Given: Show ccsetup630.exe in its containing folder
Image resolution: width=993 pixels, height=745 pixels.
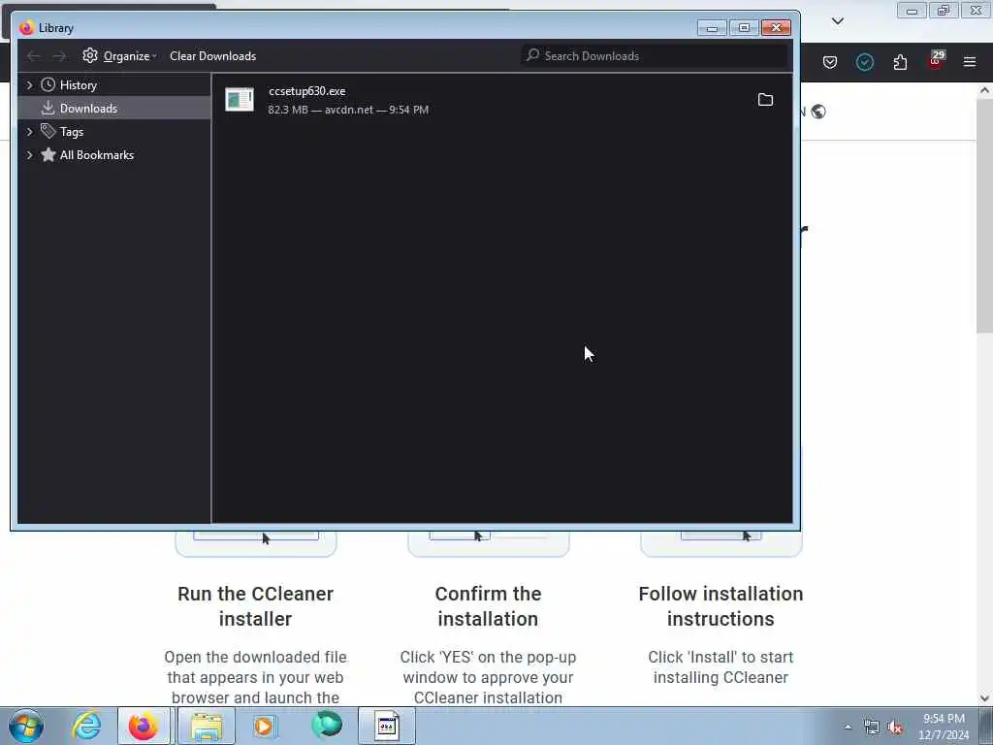Looking at the screenshot, I should pos(765,100).
